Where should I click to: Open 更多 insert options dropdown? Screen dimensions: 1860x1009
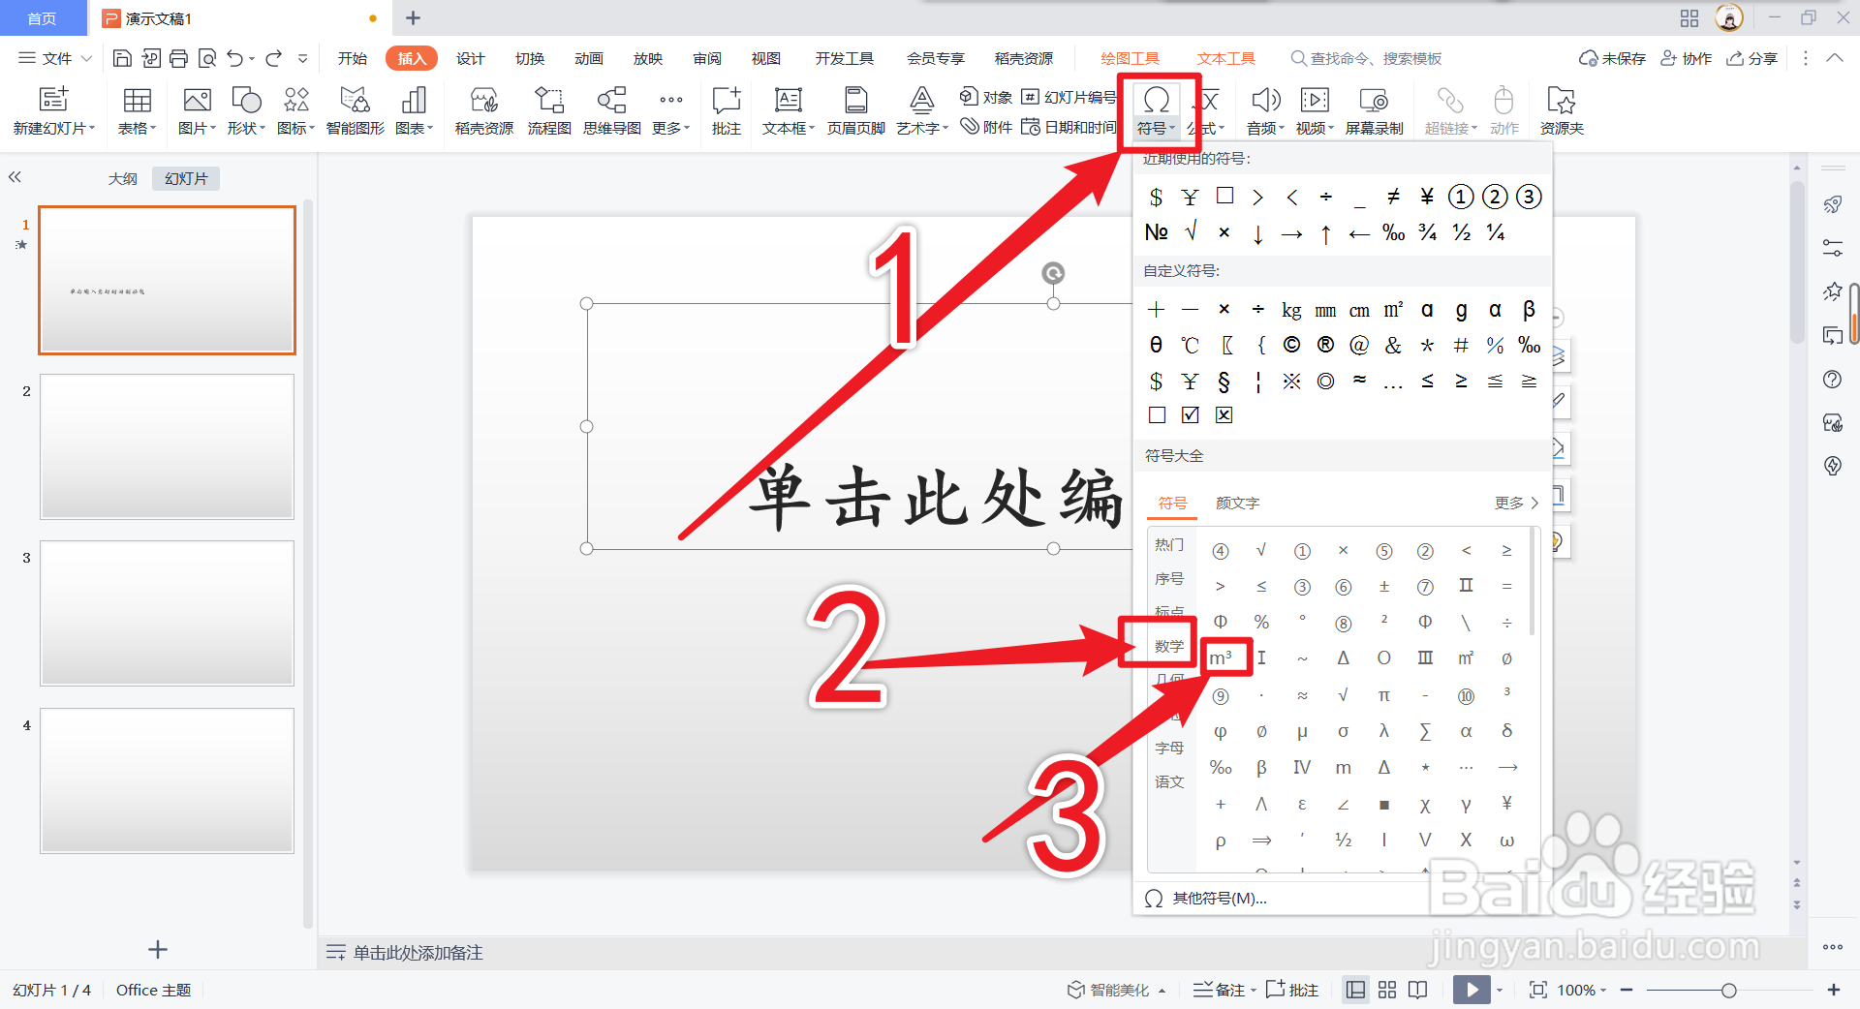coord(670,111)
